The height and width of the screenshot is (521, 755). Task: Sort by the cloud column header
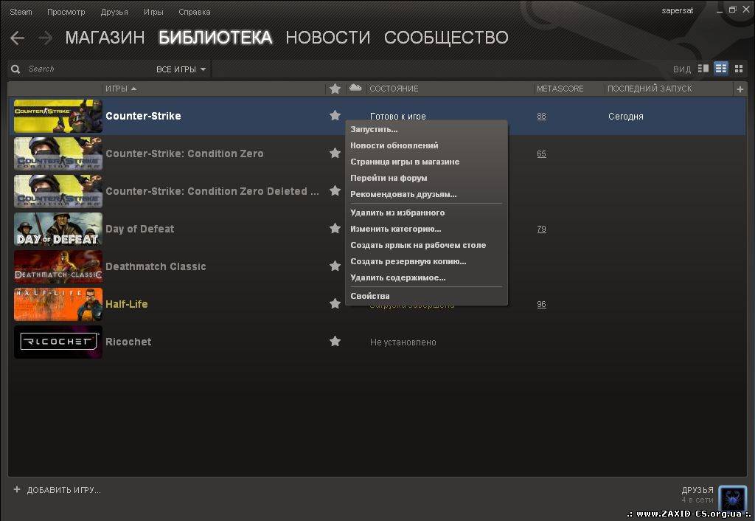tap(355, 88)
